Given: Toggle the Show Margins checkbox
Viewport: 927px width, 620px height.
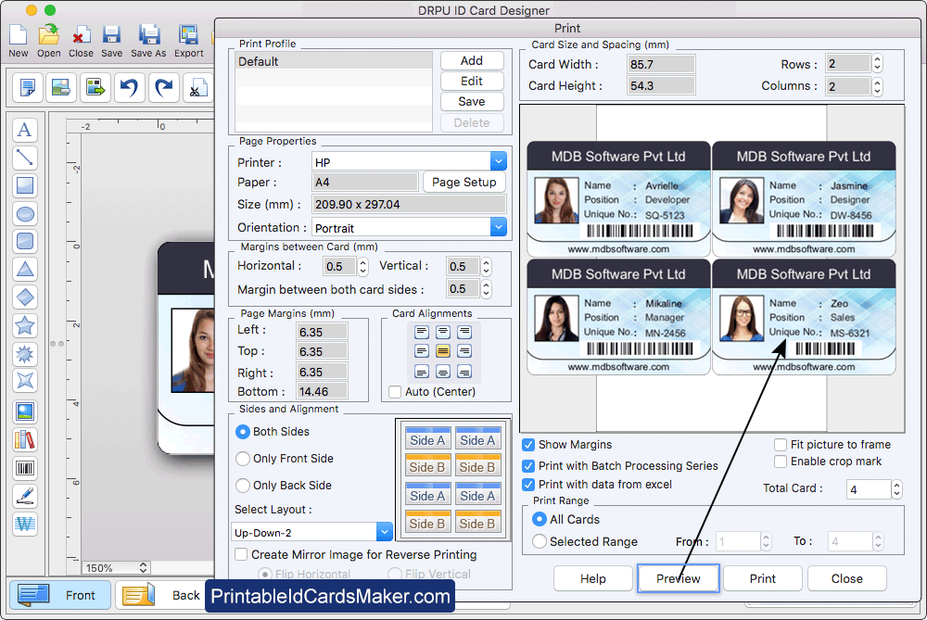Looking at the screenshot, I should (x=528, y=445).
